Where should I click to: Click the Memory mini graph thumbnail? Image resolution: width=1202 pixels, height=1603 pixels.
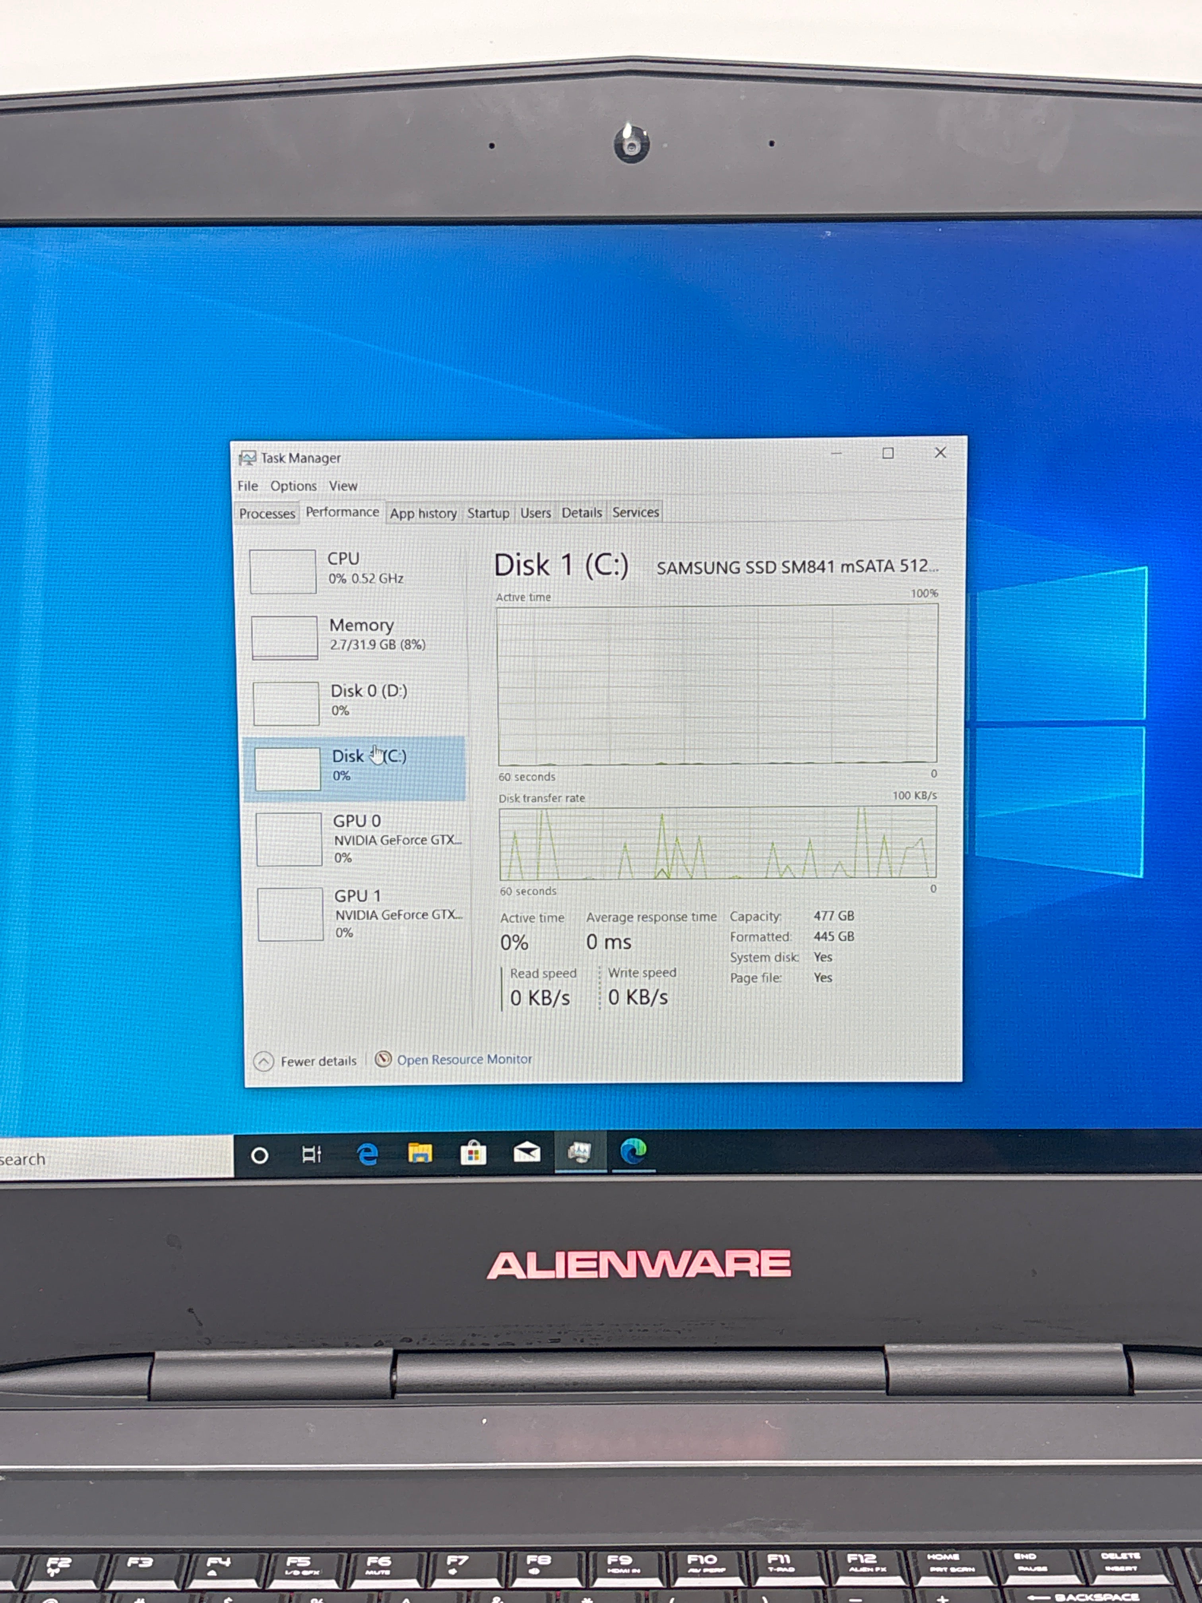point(285,638)
